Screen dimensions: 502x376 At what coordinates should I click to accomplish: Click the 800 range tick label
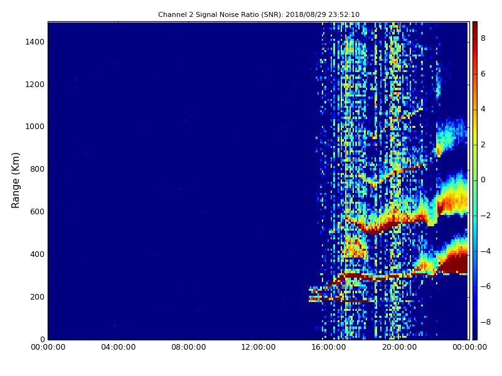pos(37,169)
